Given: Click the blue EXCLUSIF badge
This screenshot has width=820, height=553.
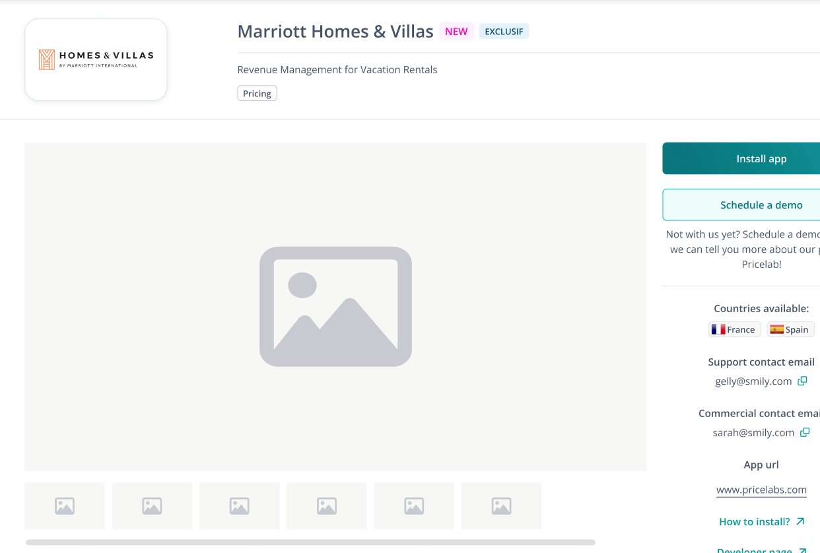Looking at the screenshot, I should (x=504, y=31).
